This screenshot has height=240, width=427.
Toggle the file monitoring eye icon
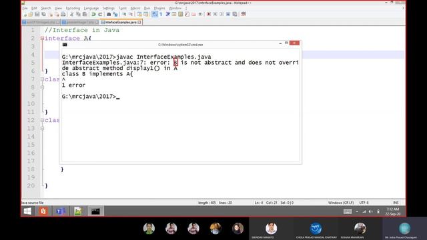click(200, 14)
